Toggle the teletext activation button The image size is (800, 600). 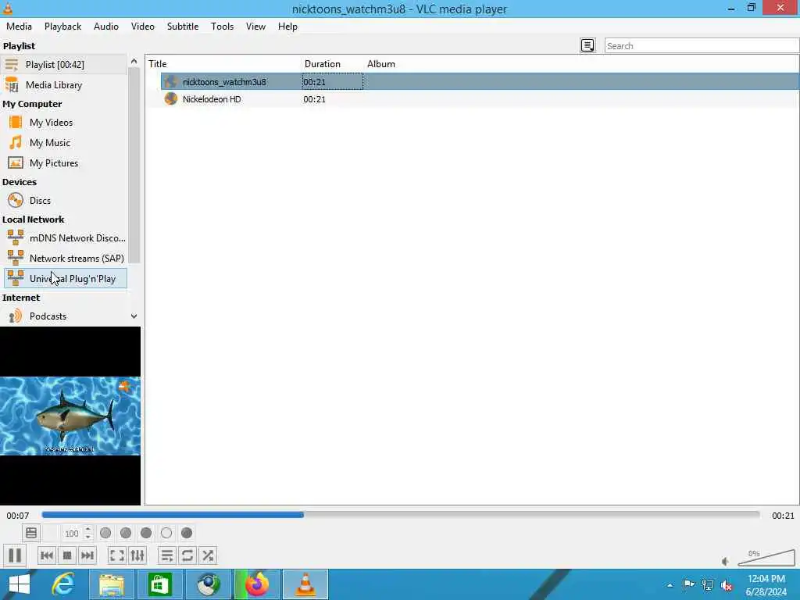tap(31, 533)
